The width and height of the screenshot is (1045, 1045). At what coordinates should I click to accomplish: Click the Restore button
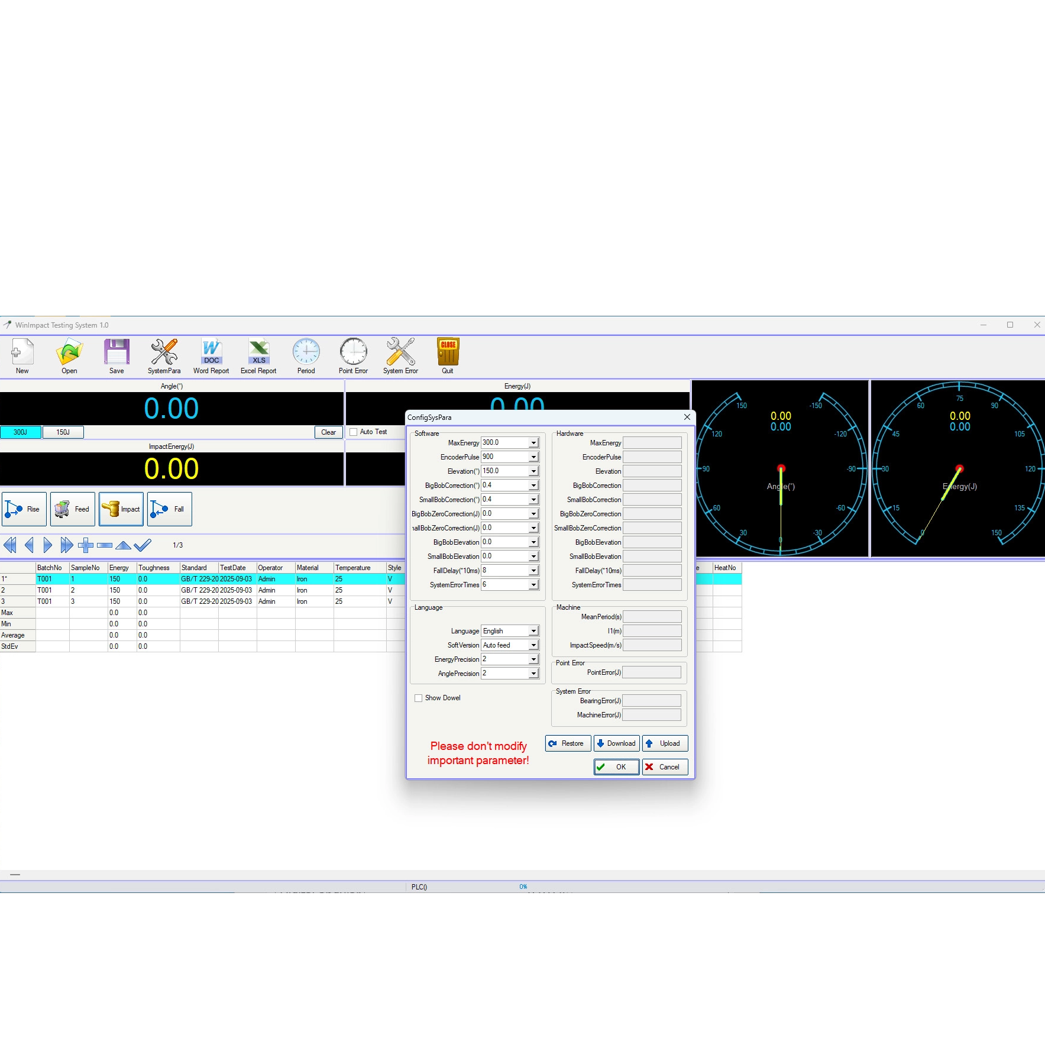[568, 743]
